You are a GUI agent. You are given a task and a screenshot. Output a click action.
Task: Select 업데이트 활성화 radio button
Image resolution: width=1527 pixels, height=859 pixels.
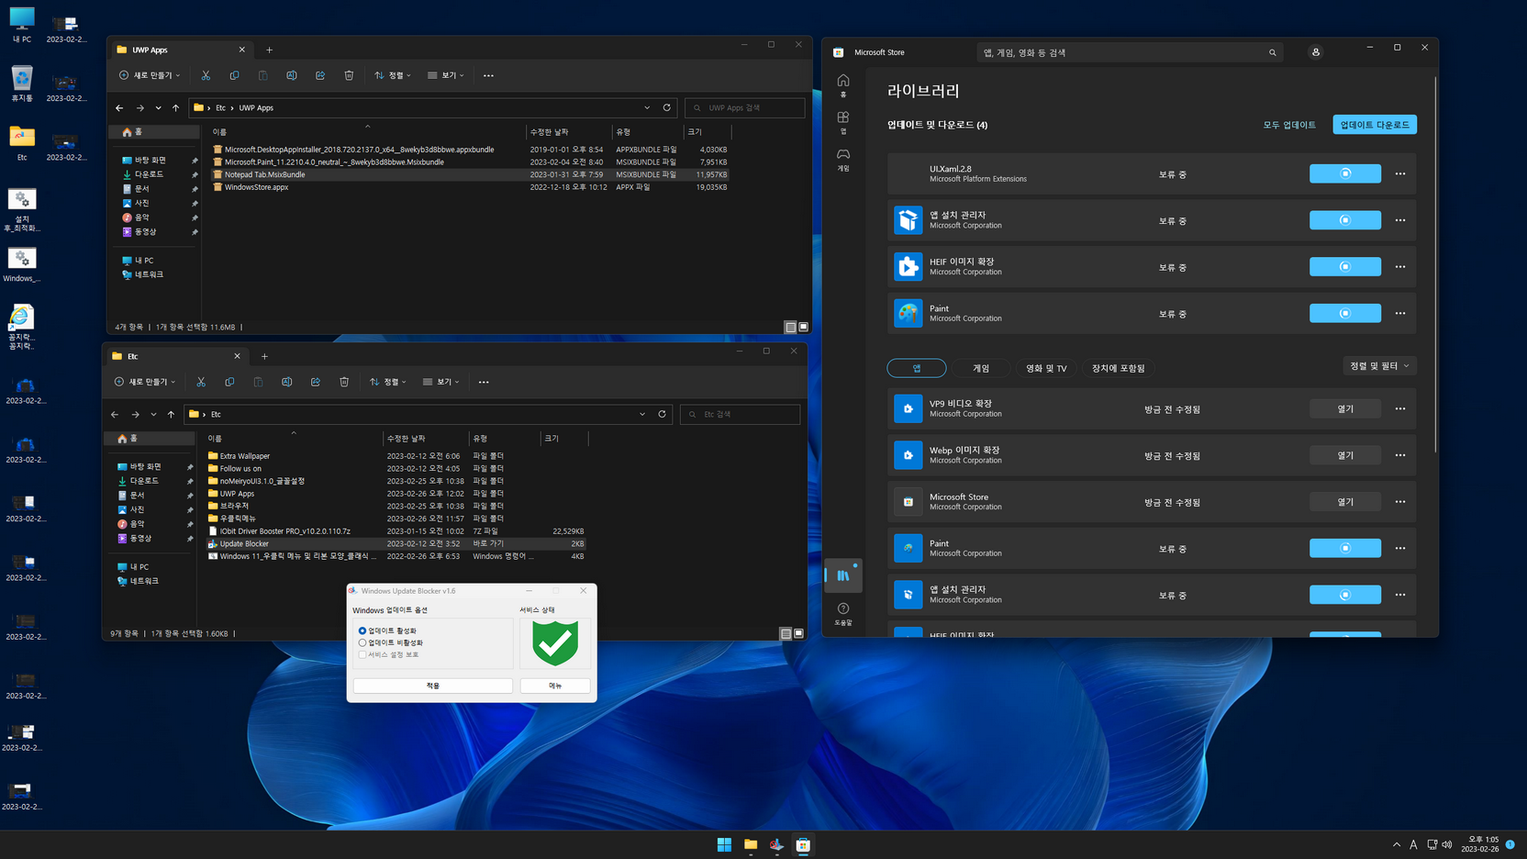[x=362, y=630]
